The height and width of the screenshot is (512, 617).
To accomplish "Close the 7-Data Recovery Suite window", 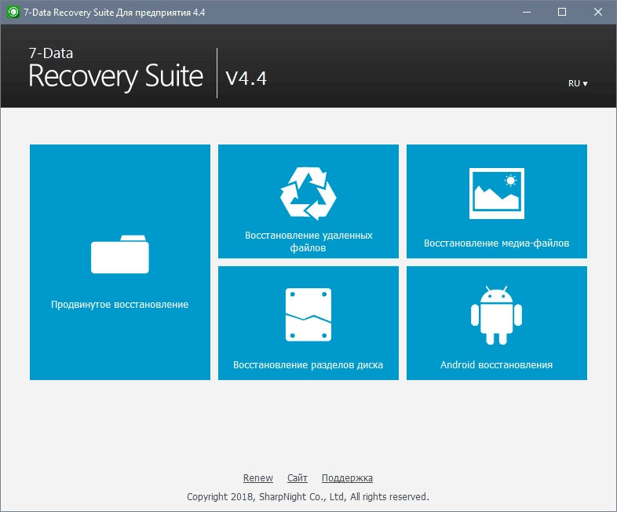I will pyautogui.click(x=597, y=13).
